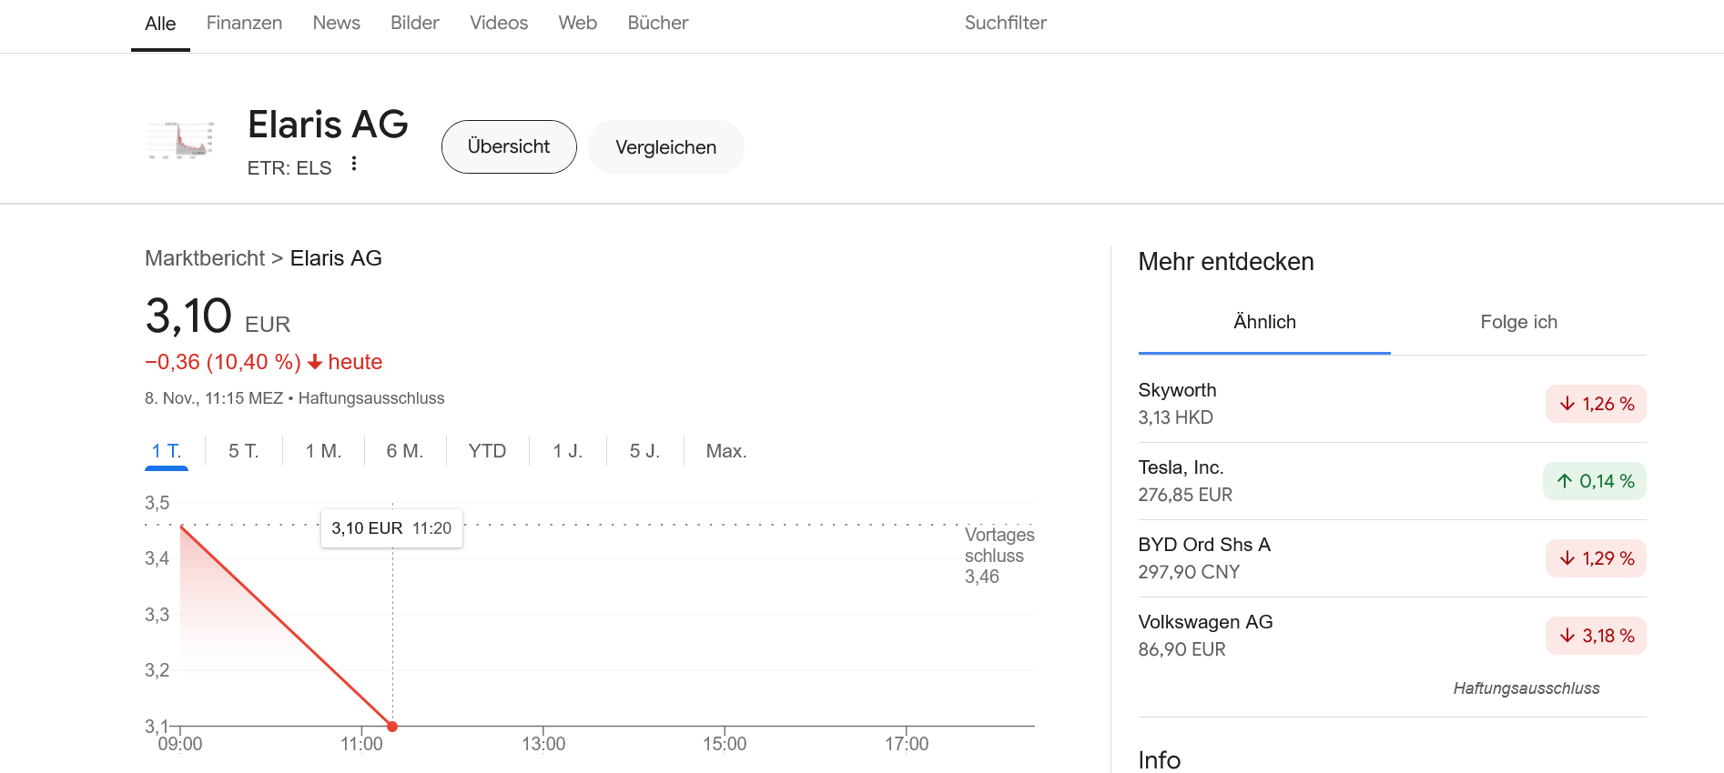The width and height of the screenshot is (1724, 773).
Task: Click Skyworth's red down-arrow percentage badge
Action: [x=1595, y=404]
